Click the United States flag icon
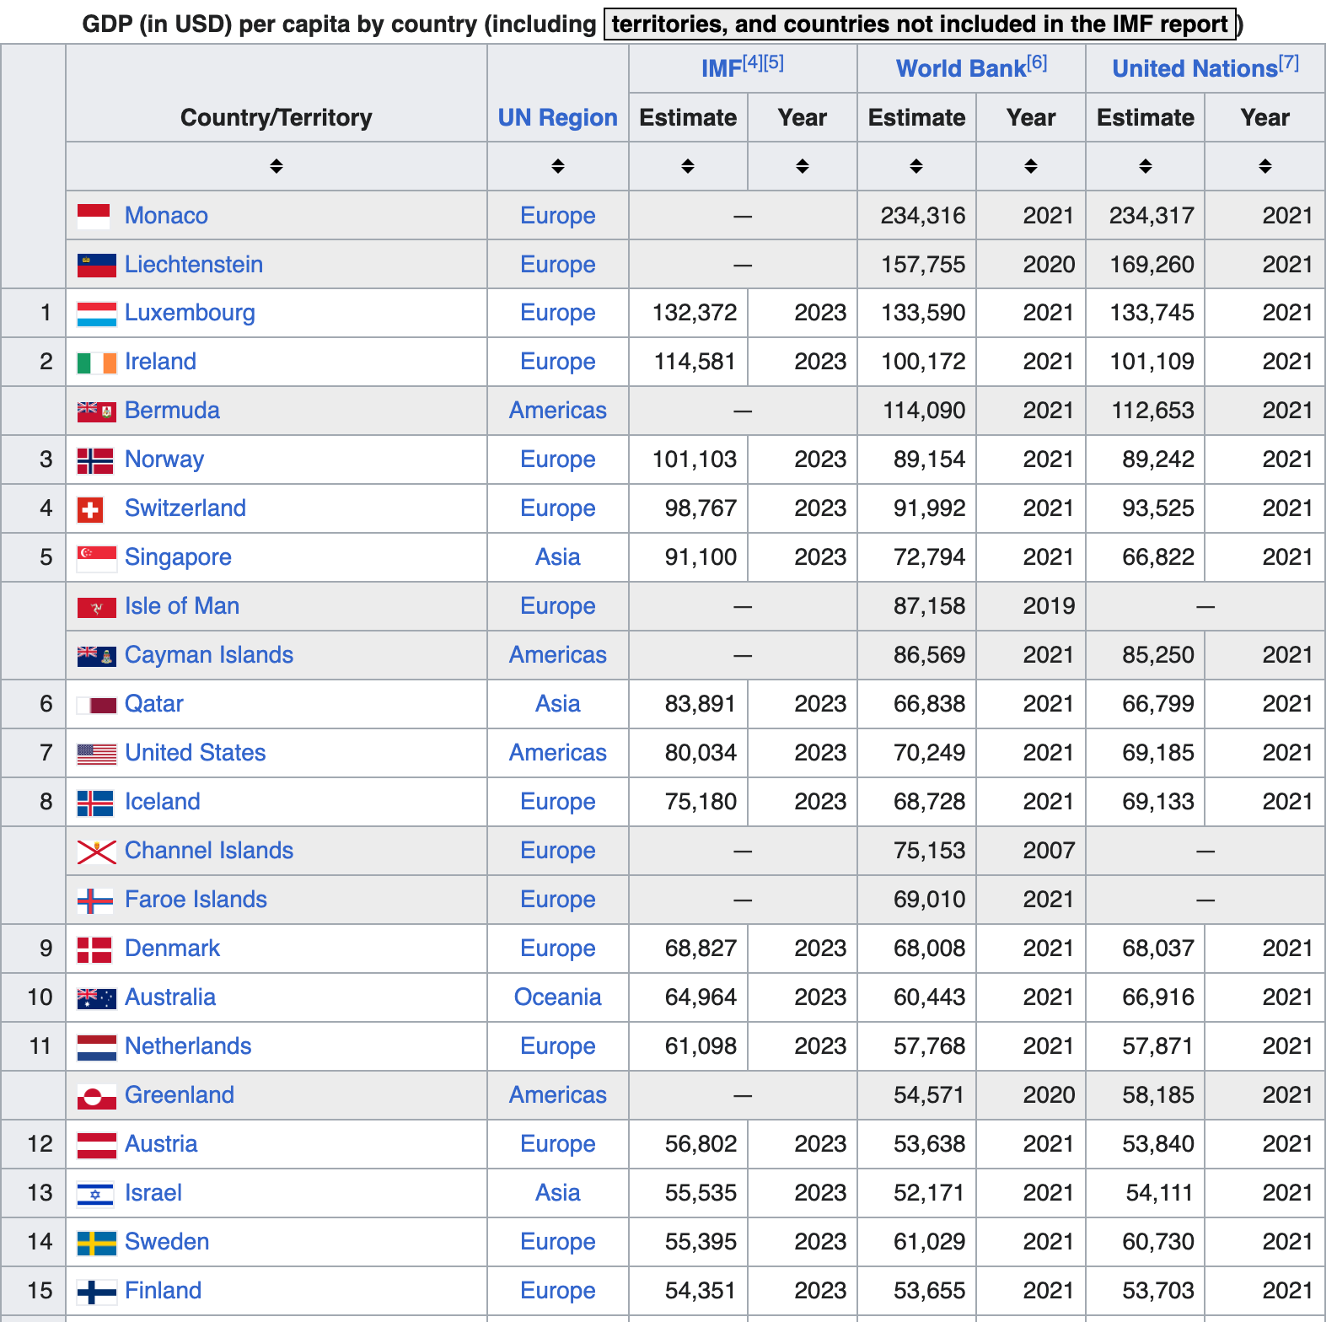The height and width of the screenshot is (1322, 1337). tap(96, 754)
